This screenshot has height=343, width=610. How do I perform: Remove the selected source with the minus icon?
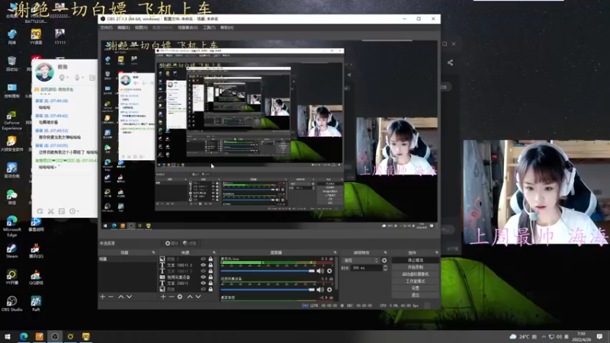171,297
